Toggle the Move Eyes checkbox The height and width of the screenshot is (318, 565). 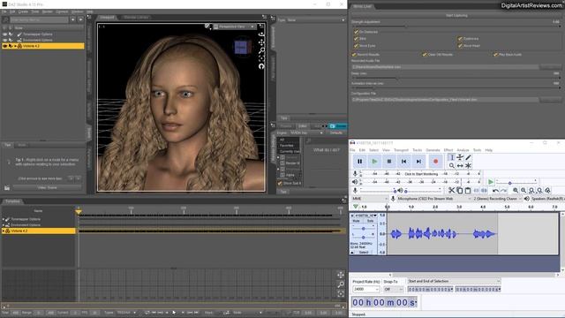point(356,46)
